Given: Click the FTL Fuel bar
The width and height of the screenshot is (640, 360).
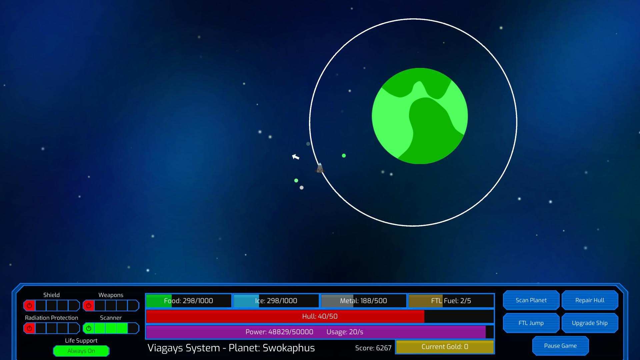Looking at the screenshot, I should 451,301.
